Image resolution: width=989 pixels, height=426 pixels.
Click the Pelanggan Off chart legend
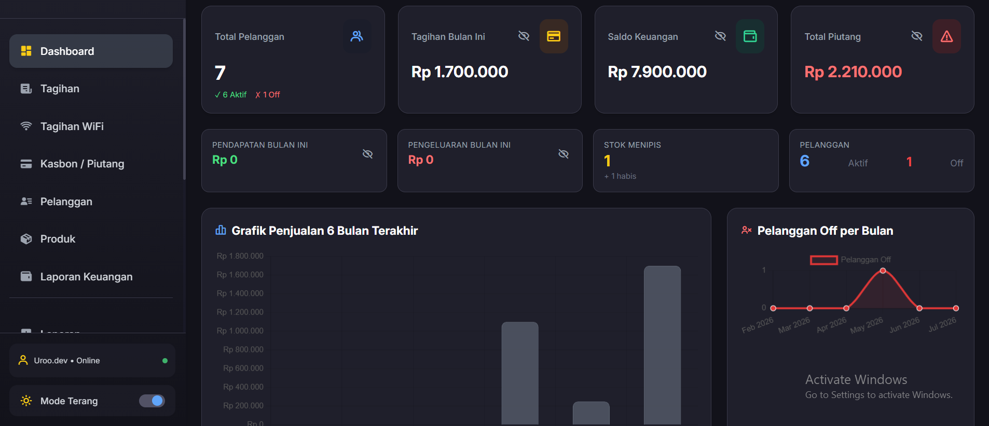tap(850, 260)
